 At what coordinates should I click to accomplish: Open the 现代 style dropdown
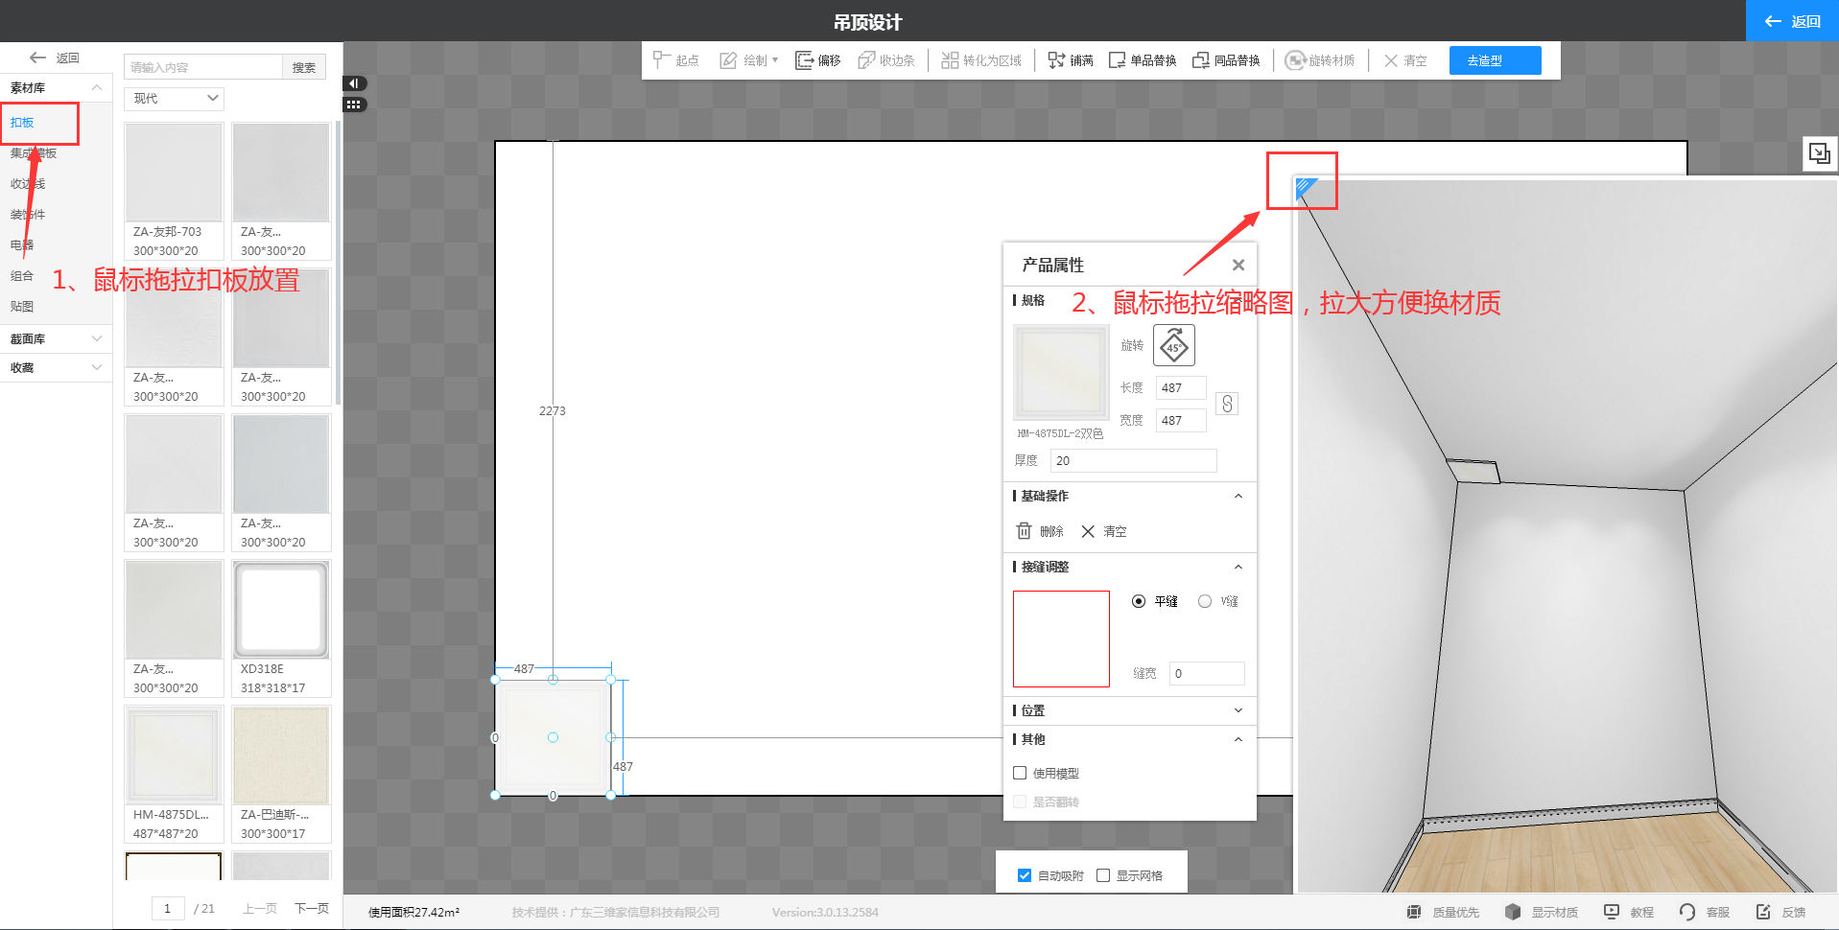coord(174,99)
